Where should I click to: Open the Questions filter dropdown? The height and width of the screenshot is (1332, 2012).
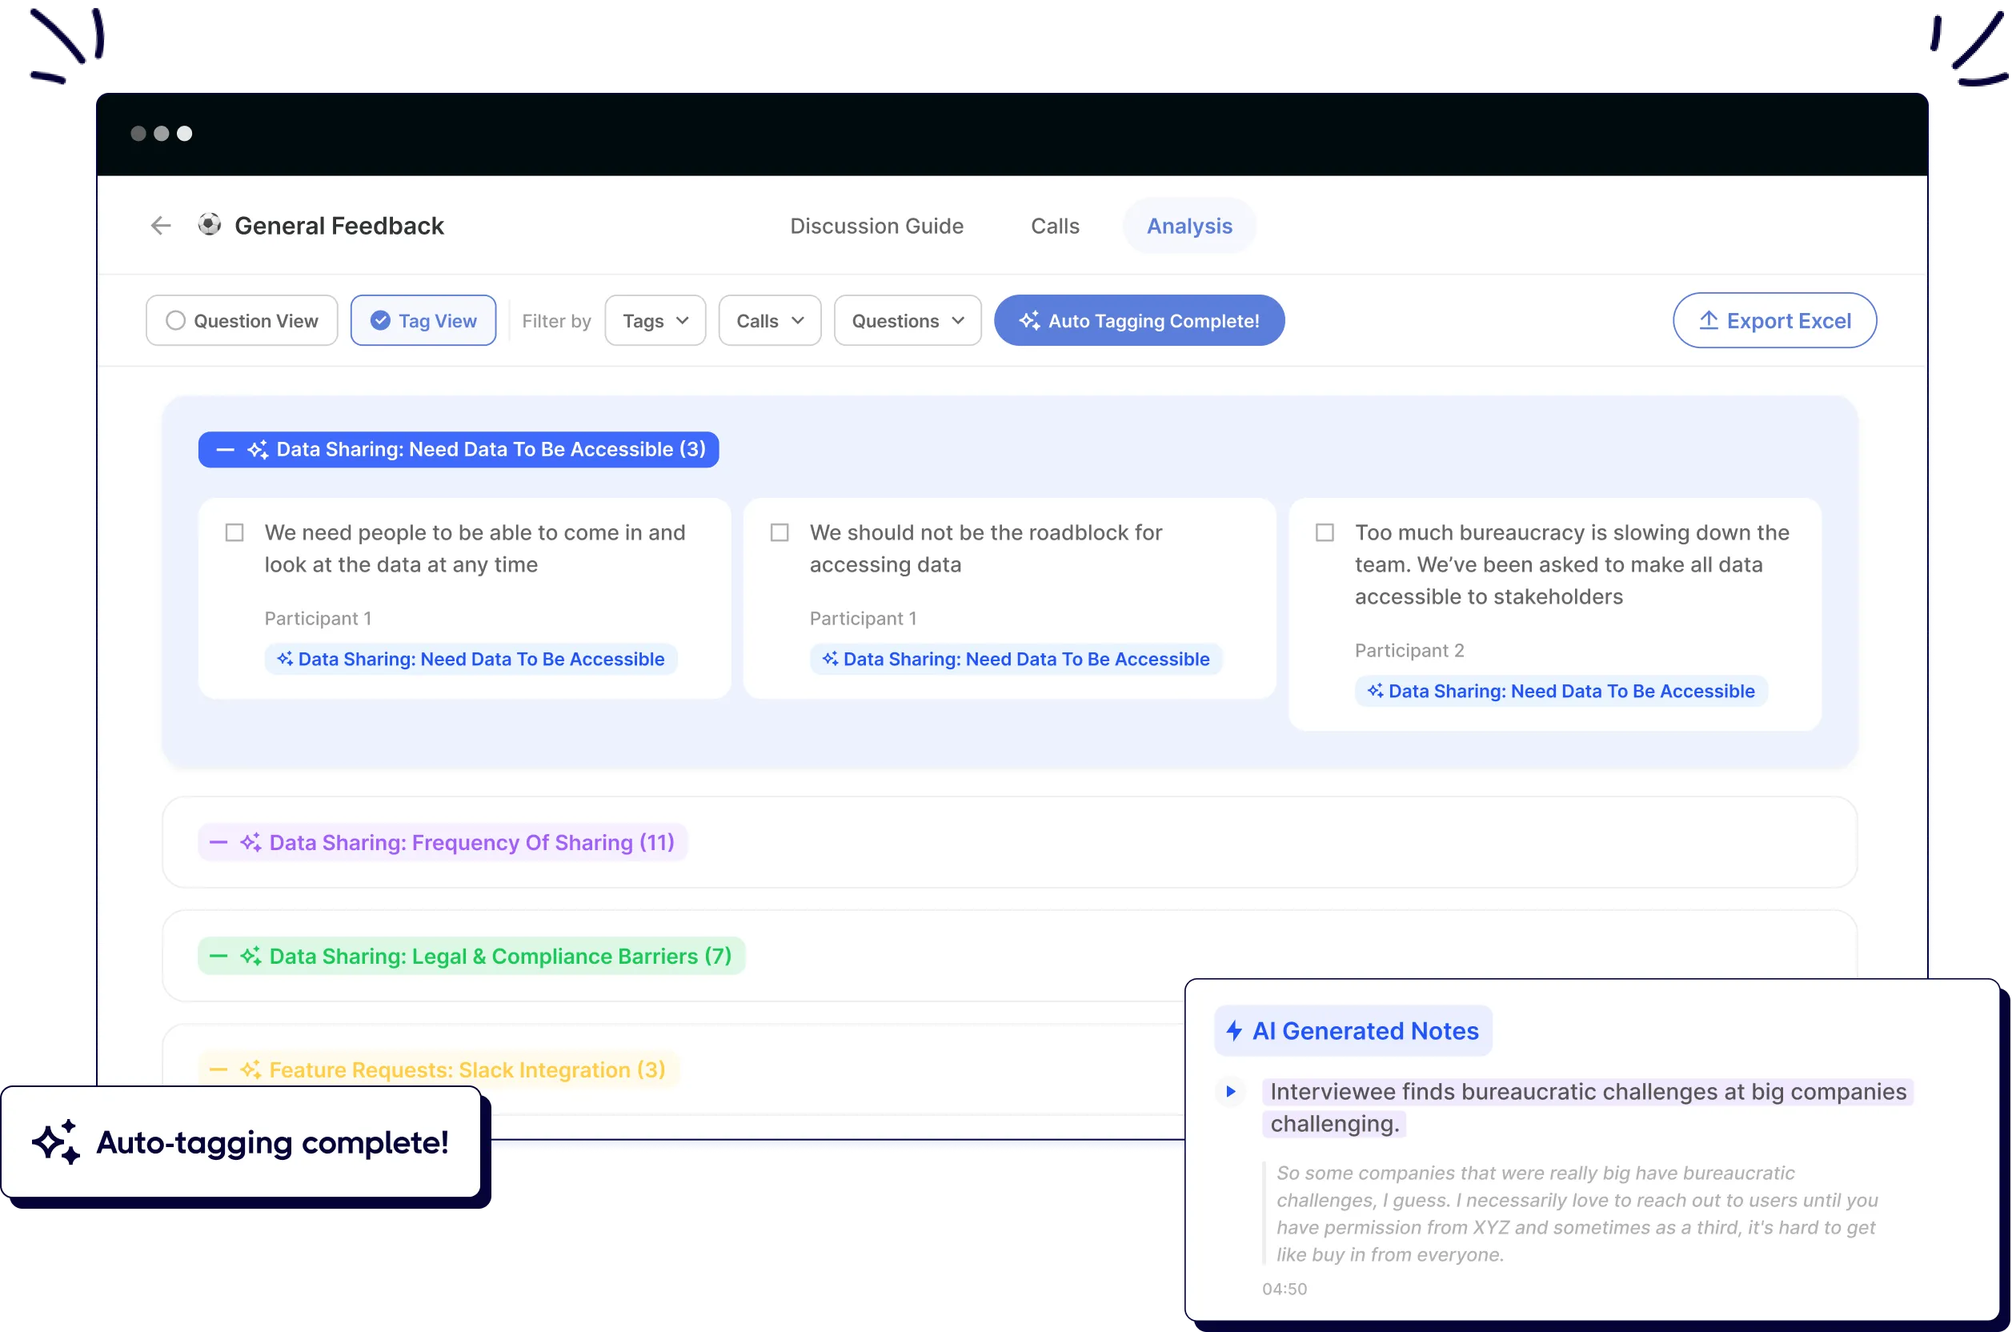907,320
